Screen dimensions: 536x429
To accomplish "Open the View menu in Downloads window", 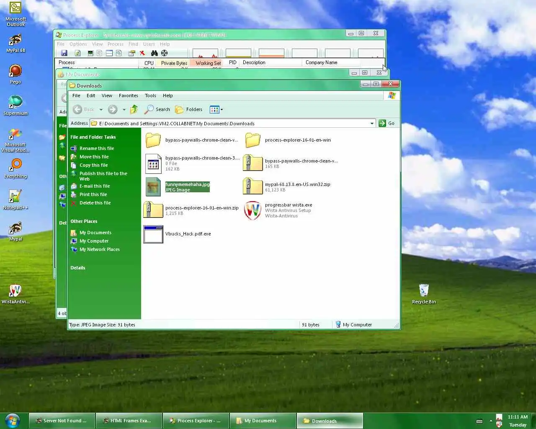I will coord(107,96).
